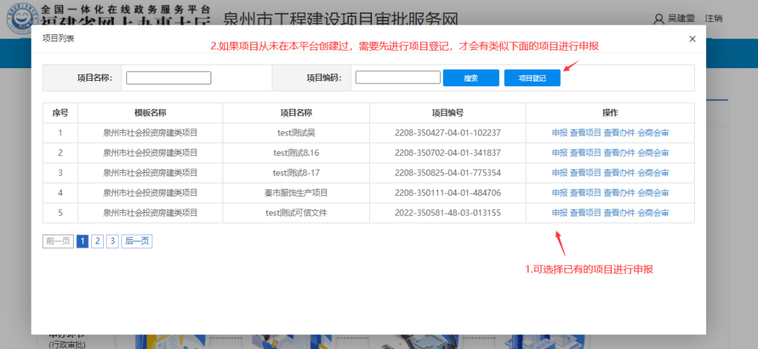Select current page 1 in pagination
Screen dimensions: 758x349
(x=83, y=242)
